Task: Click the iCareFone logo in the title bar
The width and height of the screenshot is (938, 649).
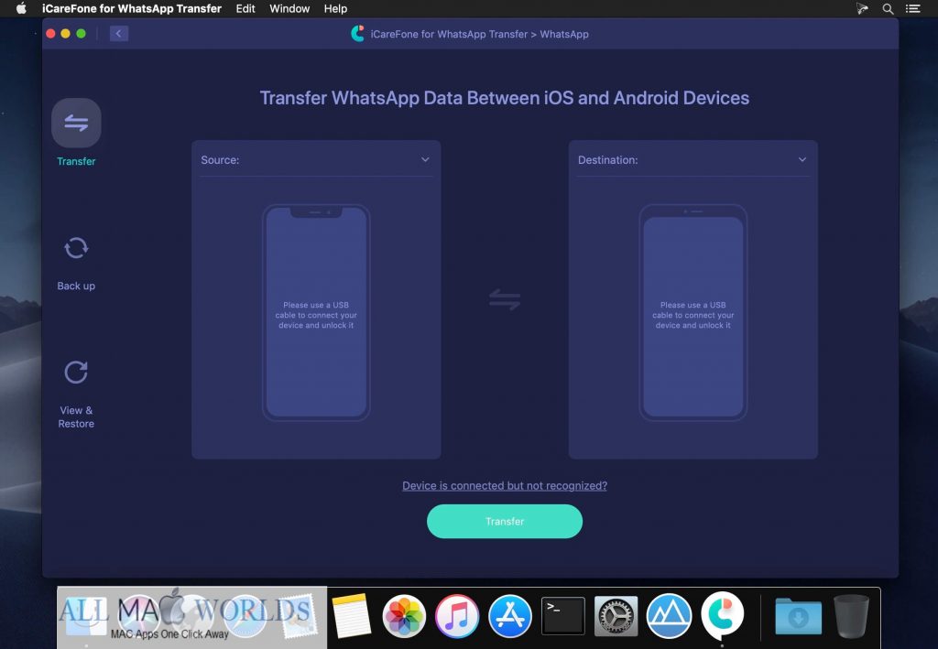Action: tap(358, 34)
